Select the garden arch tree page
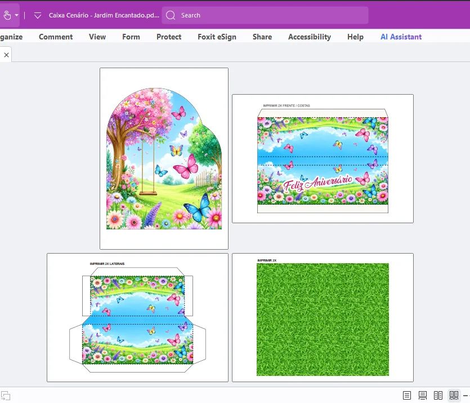 coord(164,158)
